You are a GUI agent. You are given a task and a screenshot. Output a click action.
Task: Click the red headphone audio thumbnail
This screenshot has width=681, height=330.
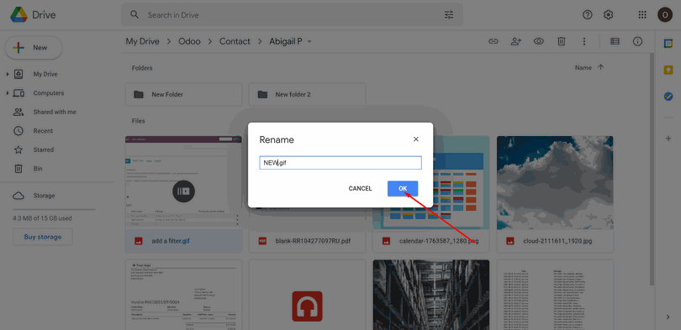coord(308,306)
